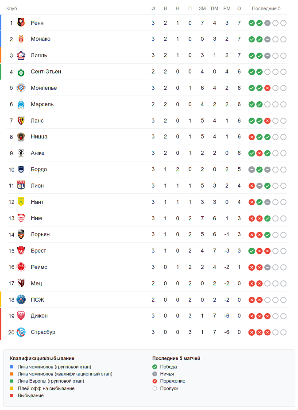Image resolution: width=298 pixels, height=410 pixels.
Task: Click the Последние 5 column header
Action: (266, 8)
